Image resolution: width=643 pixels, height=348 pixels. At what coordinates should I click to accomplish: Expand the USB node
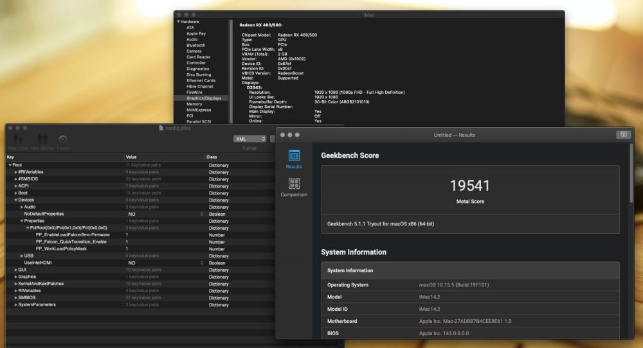pyautogui.click(x=22, y=256)
